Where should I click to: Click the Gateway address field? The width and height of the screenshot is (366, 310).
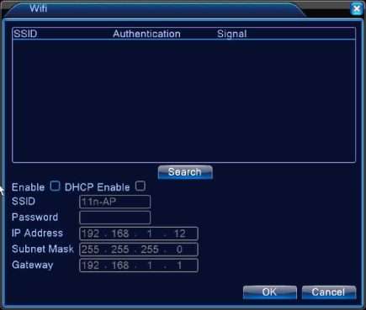point(139,265)
